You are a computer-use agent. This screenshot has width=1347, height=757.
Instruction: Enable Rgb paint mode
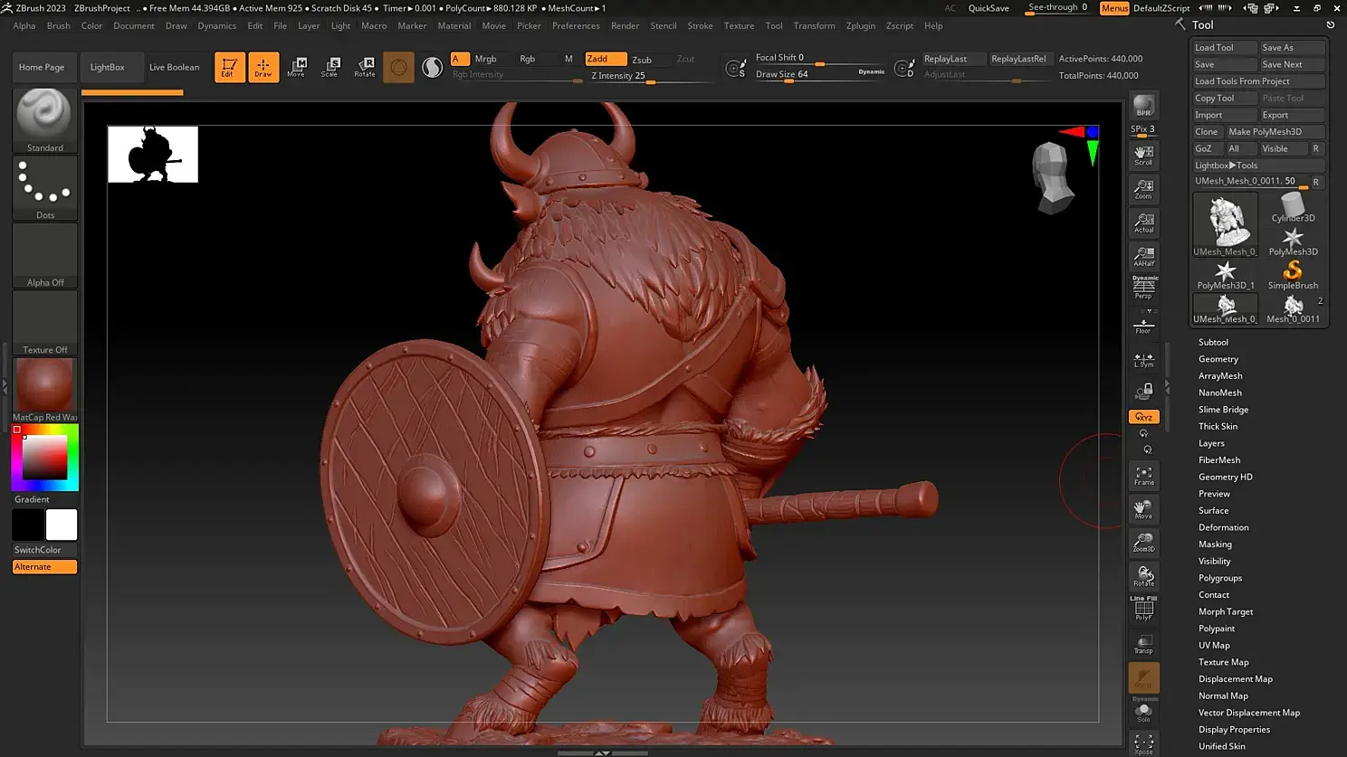click(x=528, y=59)
